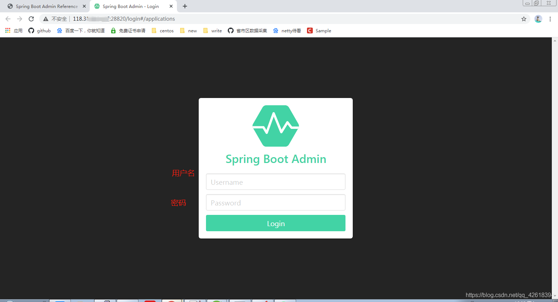The height and width of the screenshot is (302, 558).
Task: Open the netty待看 bookmark
Action: (287, 30)
